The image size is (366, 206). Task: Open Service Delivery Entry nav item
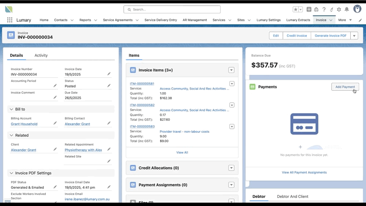(161, 20)
